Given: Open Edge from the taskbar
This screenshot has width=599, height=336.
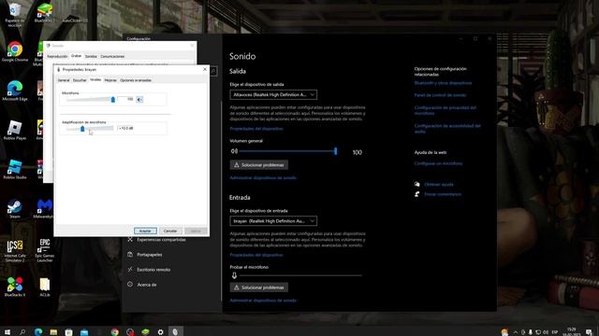Looking at the screenshot, I should point(38,332).
